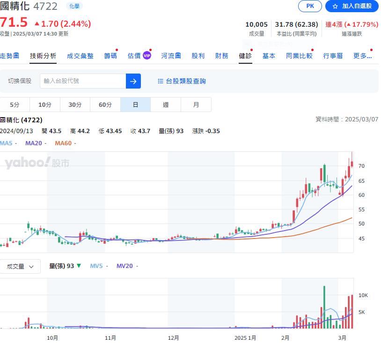This screenshot has width=381, height=343.
Task: Click star icon in 加入自選股 button
Action: (x=335, y=6)
